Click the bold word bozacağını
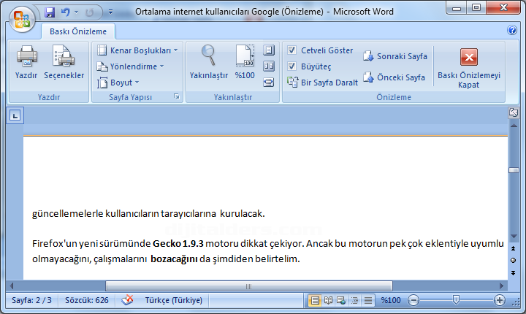The height and width of the screenshot is (314, 526). pyautogui.click(x=174, y=259)
